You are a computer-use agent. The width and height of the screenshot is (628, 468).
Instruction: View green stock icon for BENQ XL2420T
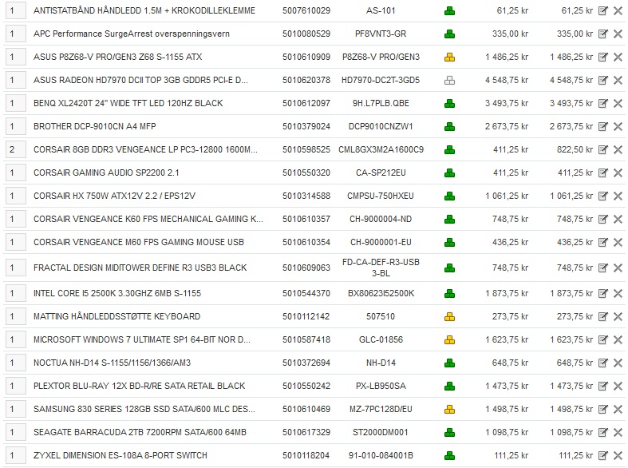click(449, 104)
